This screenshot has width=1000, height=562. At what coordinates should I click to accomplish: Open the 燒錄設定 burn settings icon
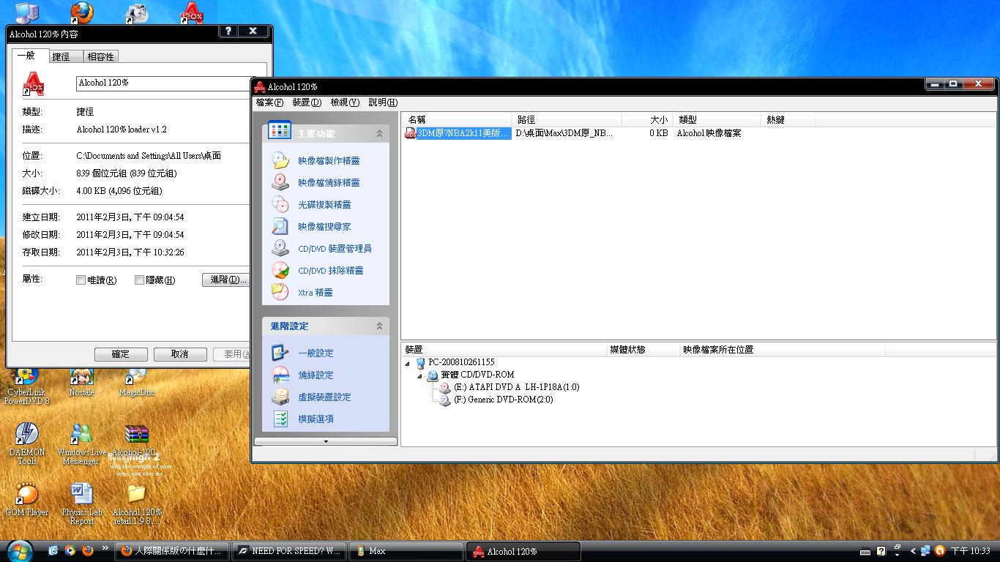point(280,375)
